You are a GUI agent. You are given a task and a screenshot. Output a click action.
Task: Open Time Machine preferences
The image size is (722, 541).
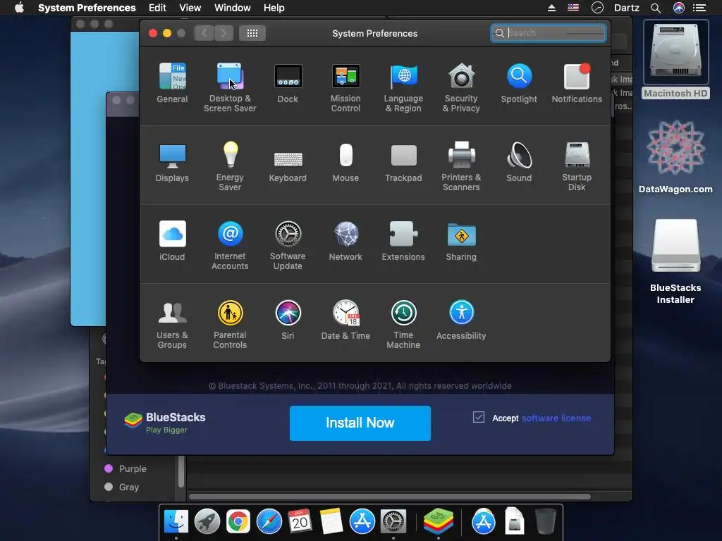point(403,324)
